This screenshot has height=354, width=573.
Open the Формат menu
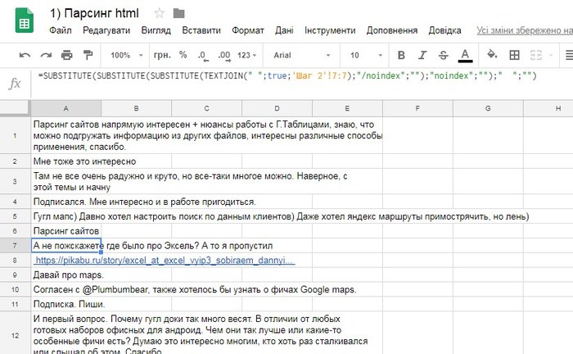[x=248, y=30]
